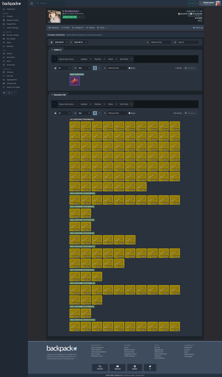Viewport: 222px width, 377px height.
Task: Click the green link button in top bar
Action: [191, 4]
